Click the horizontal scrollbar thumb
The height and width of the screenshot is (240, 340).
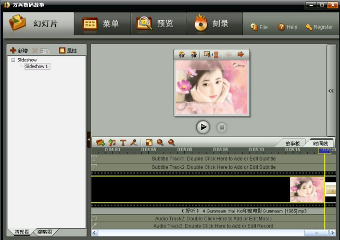(x=317, y=233)
